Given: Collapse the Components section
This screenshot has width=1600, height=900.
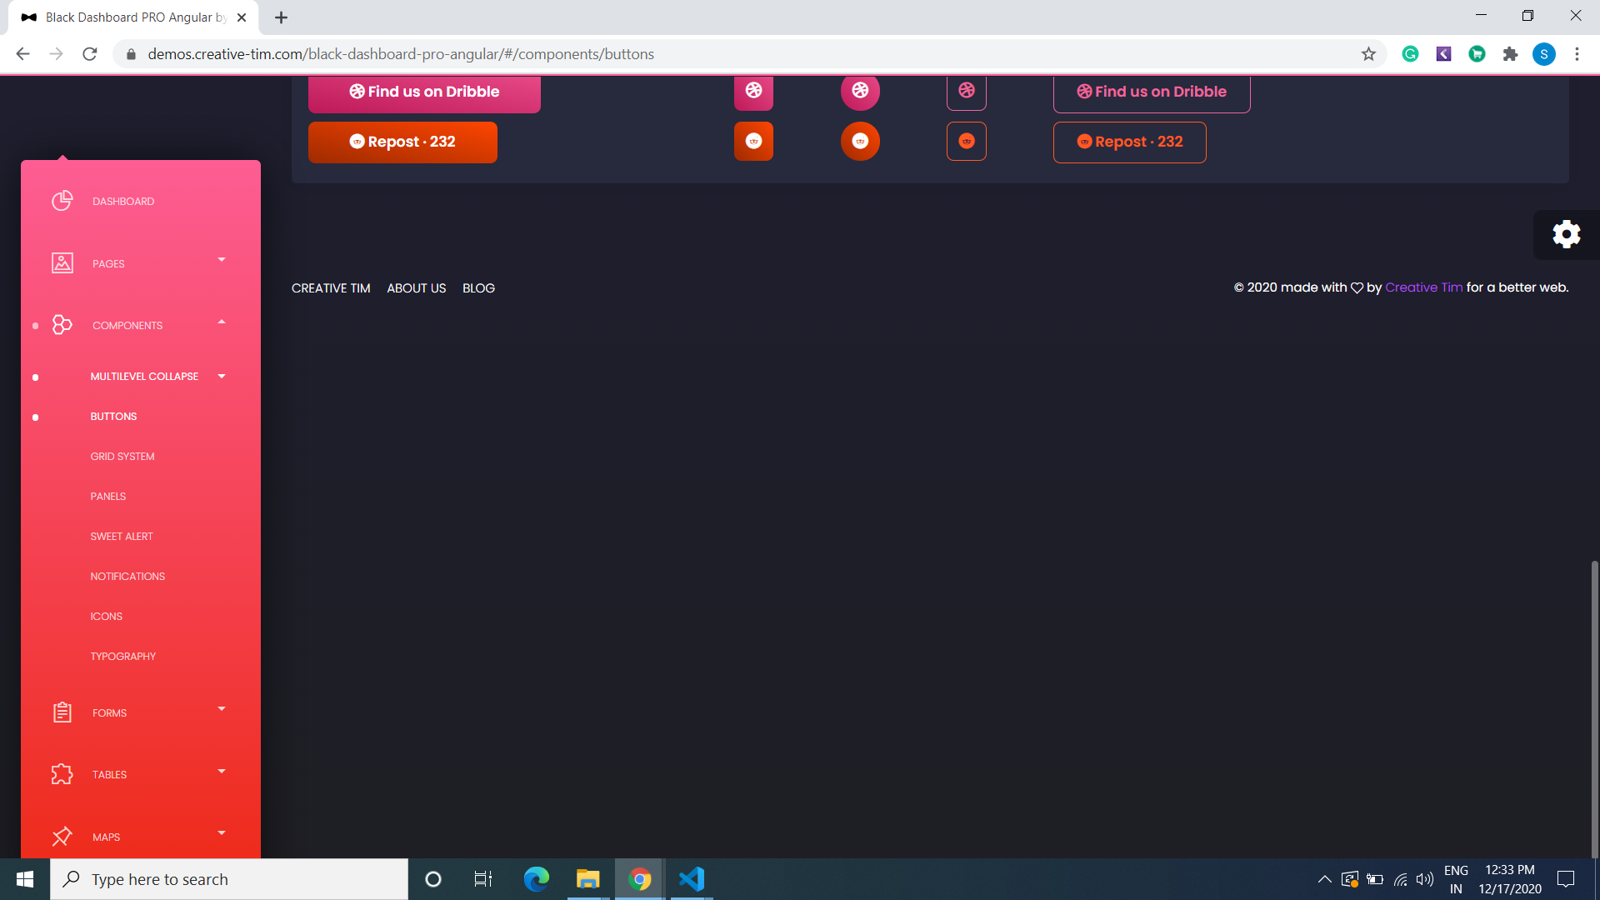Looking at the screenshot, I should click(221, 322).
